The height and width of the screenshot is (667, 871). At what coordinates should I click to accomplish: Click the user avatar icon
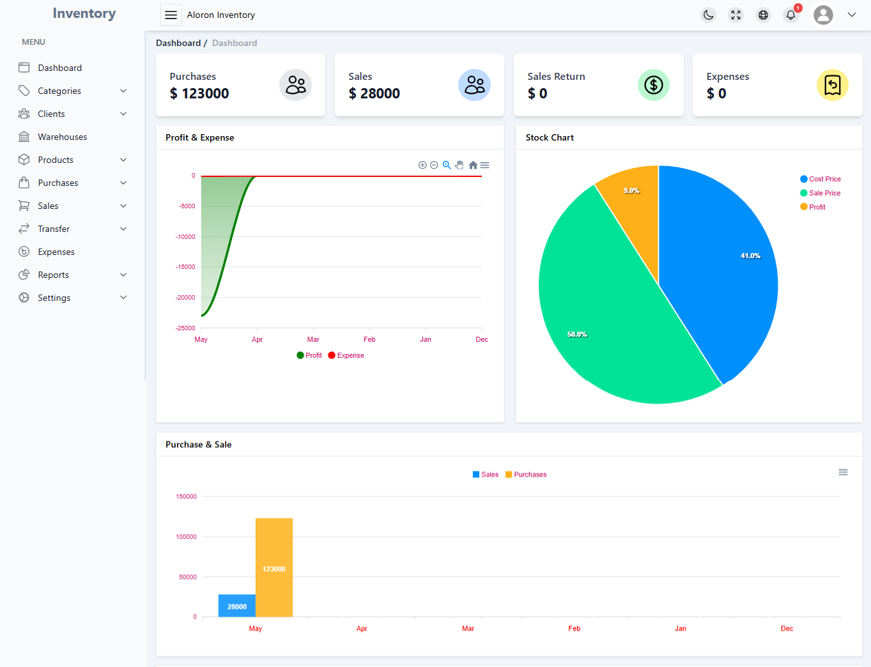823,15
